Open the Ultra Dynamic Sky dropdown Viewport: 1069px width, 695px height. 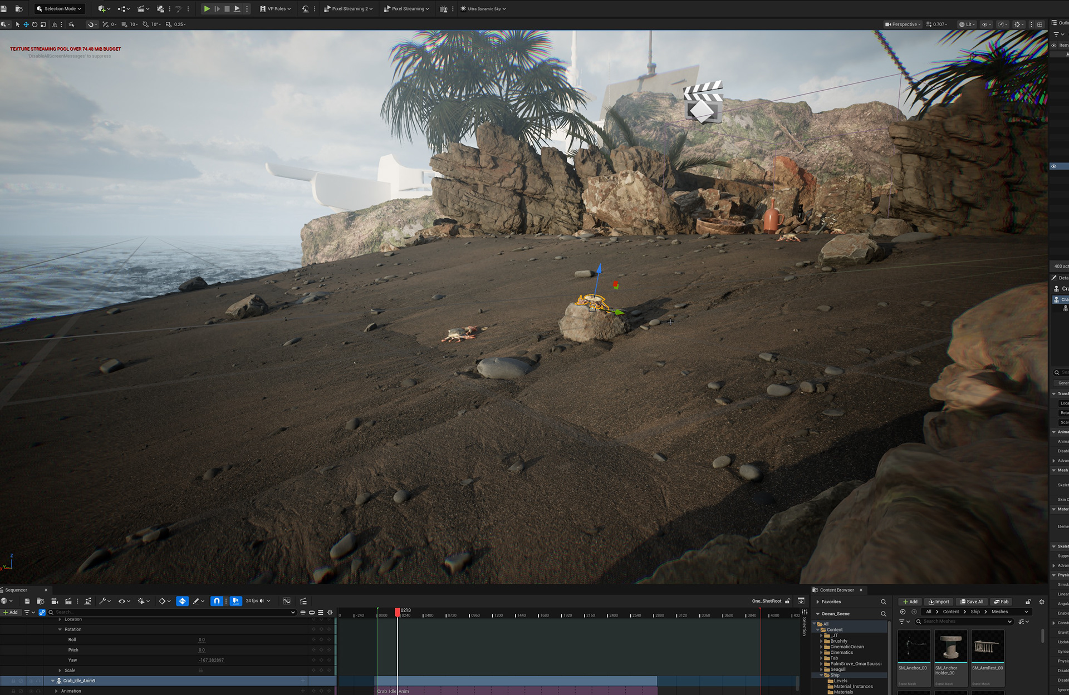tap(483, 9)
